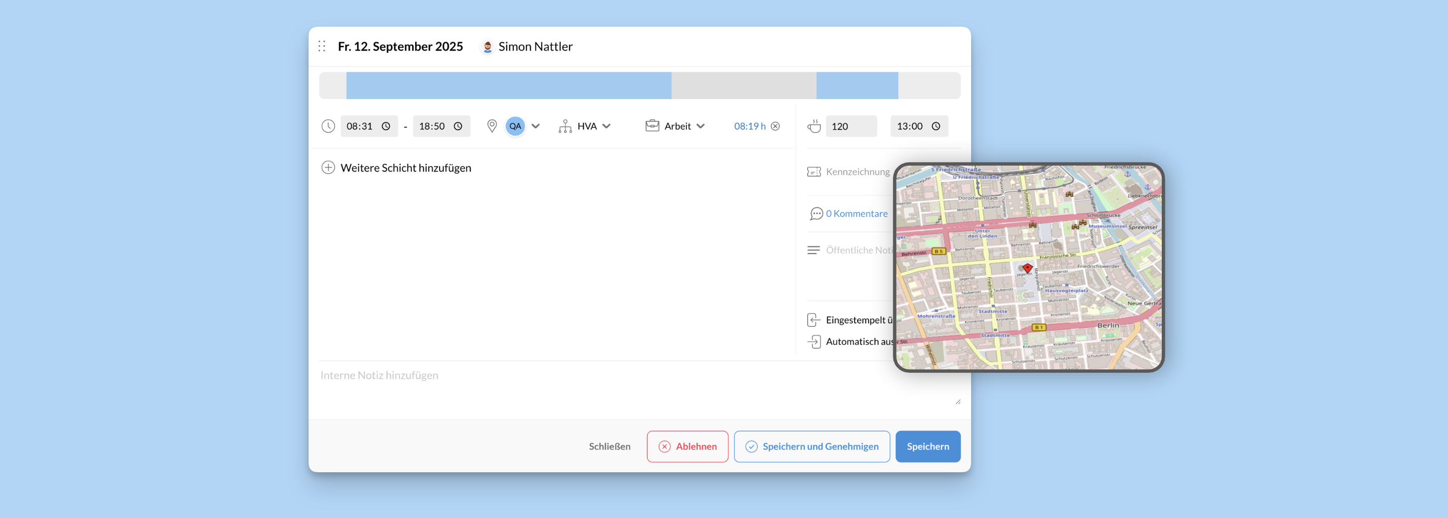
Task: Open the HVA department dropdown
Action: pos(606,127)
